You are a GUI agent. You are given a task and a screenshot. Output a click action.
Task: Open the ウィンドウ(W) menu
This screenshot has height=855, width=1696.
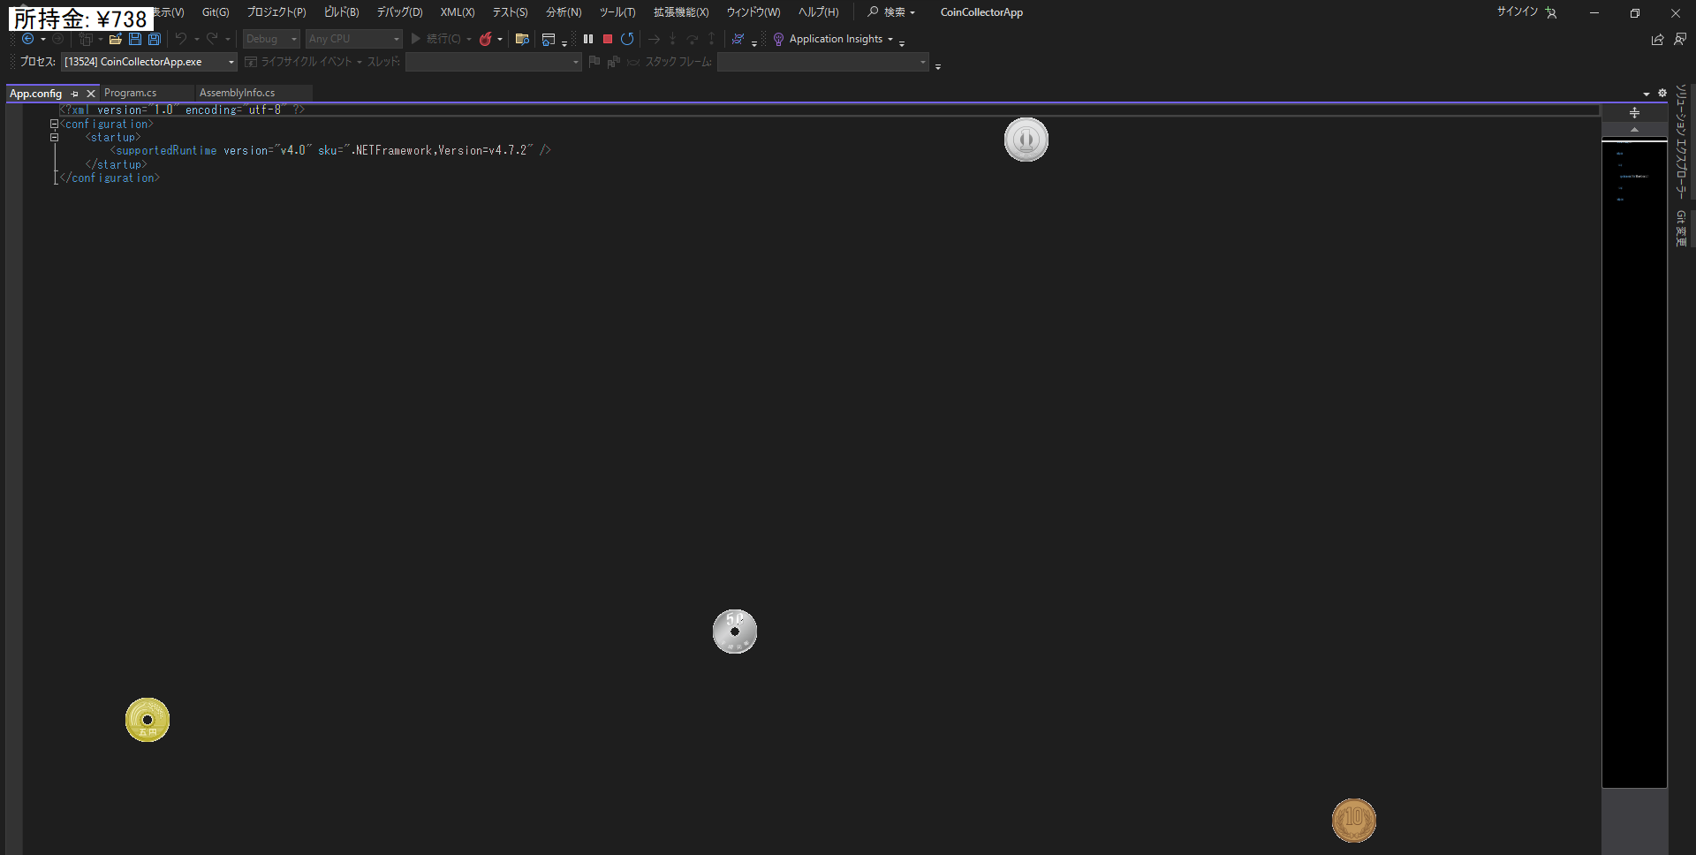753,12
